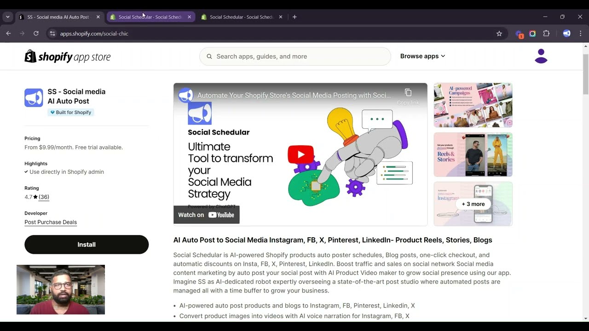Close the second Social Schedular tab

click(189, 17)
